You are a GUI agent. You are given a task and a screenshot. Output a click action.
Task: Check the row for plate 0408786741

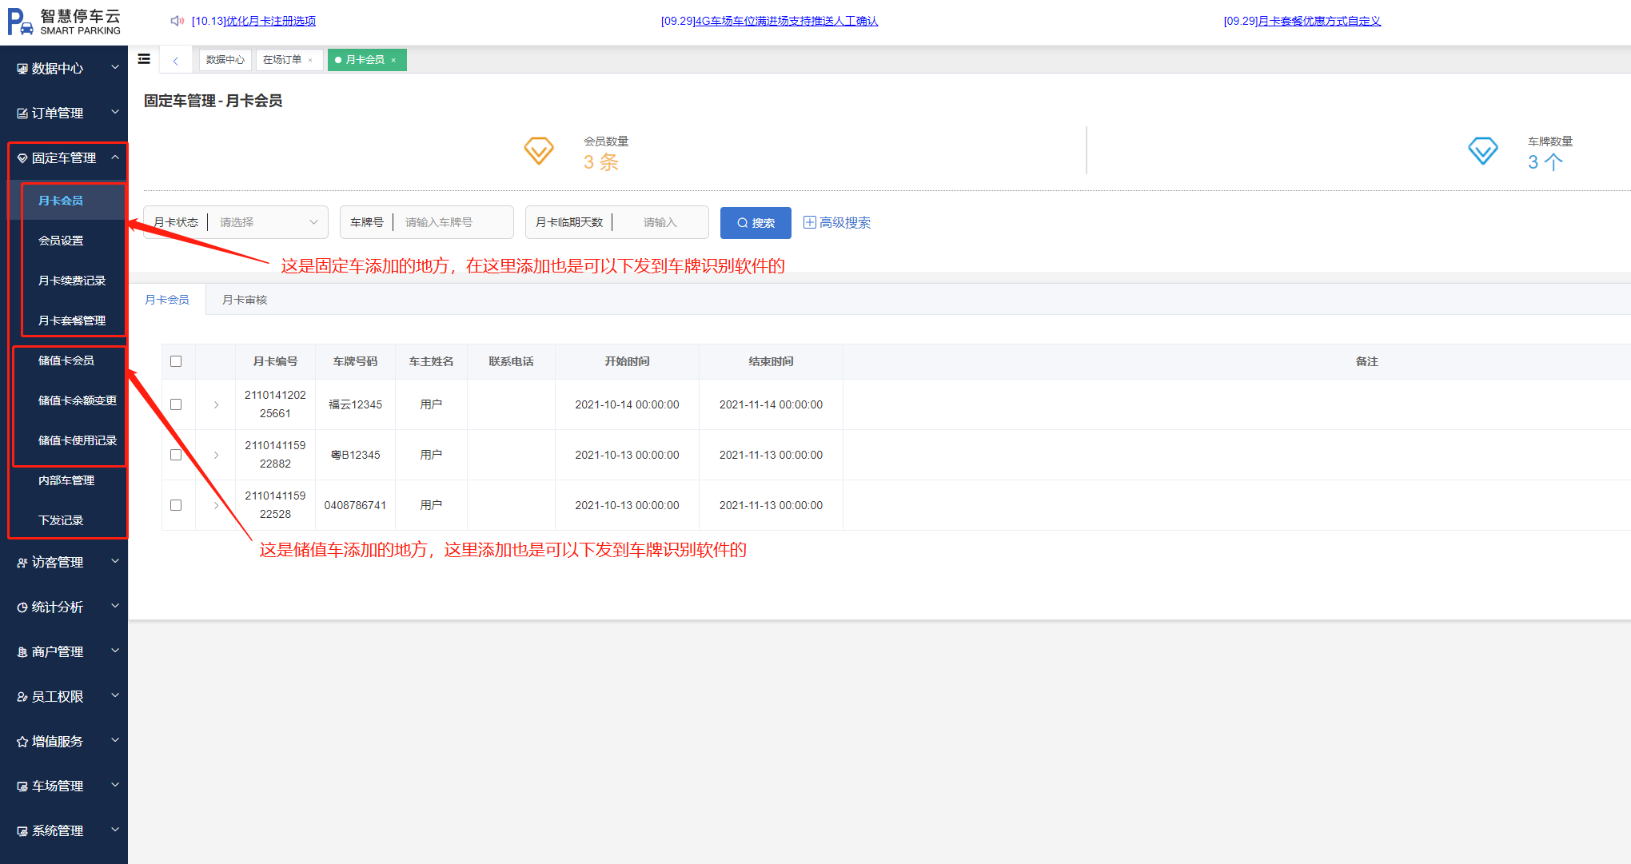click(176, 505)
